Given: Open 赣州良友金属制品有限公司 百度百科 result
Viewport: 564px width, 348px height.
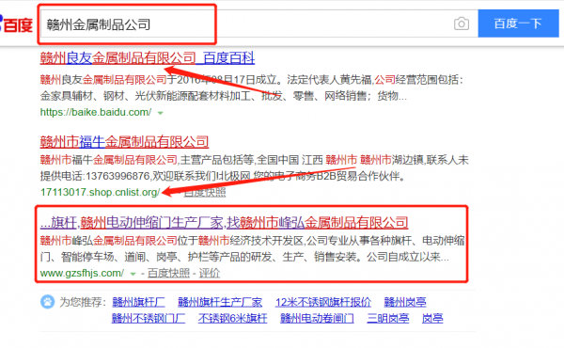Looking at the screenshot, I should click(148, 58).
